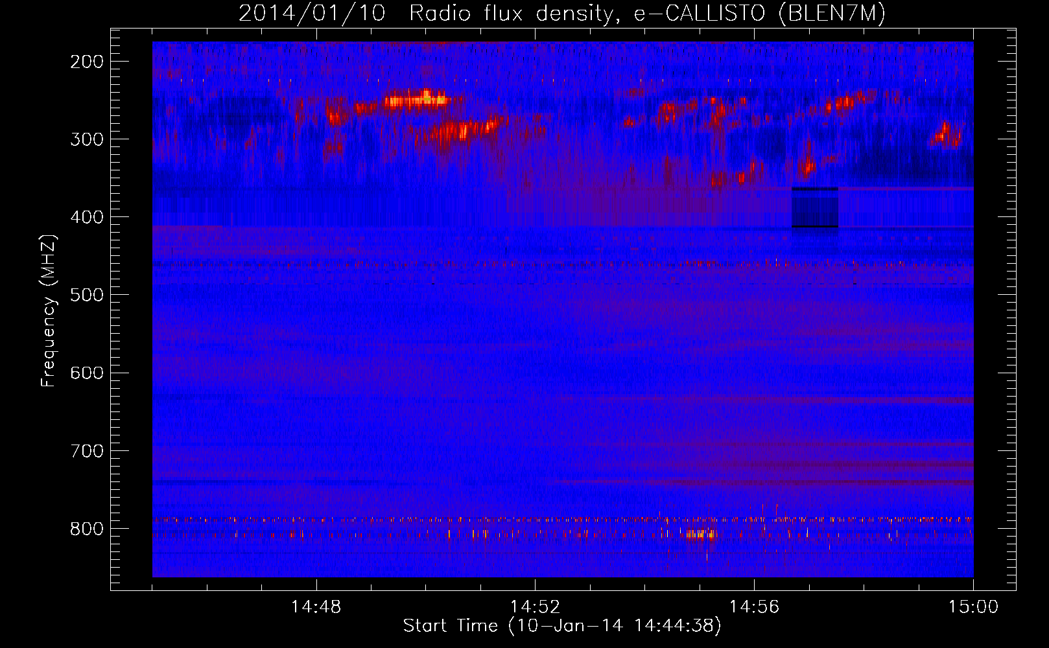Click the dark rectangular data gap near 14:57

pos(815,207)
